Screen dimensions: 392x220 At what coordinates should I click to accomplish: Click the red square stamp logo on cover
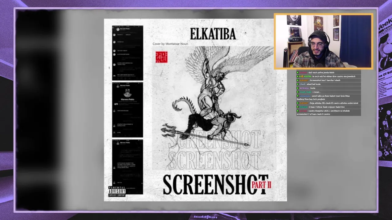[161, 57]
